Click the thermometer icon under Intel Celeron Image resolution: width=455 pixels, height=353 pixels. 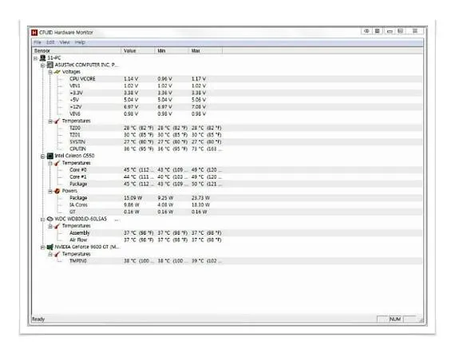pyautogui.click(x=57, y=163)
